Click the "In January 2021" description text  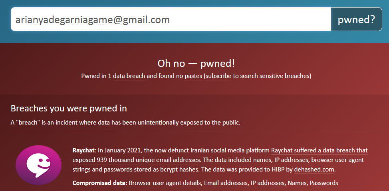click(120, 150)
